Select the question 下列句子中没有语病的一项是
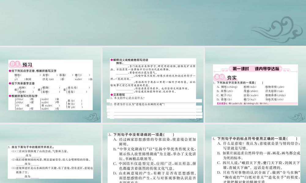The height and width of the screenshot is (183, 306). [x=141, y=135]
